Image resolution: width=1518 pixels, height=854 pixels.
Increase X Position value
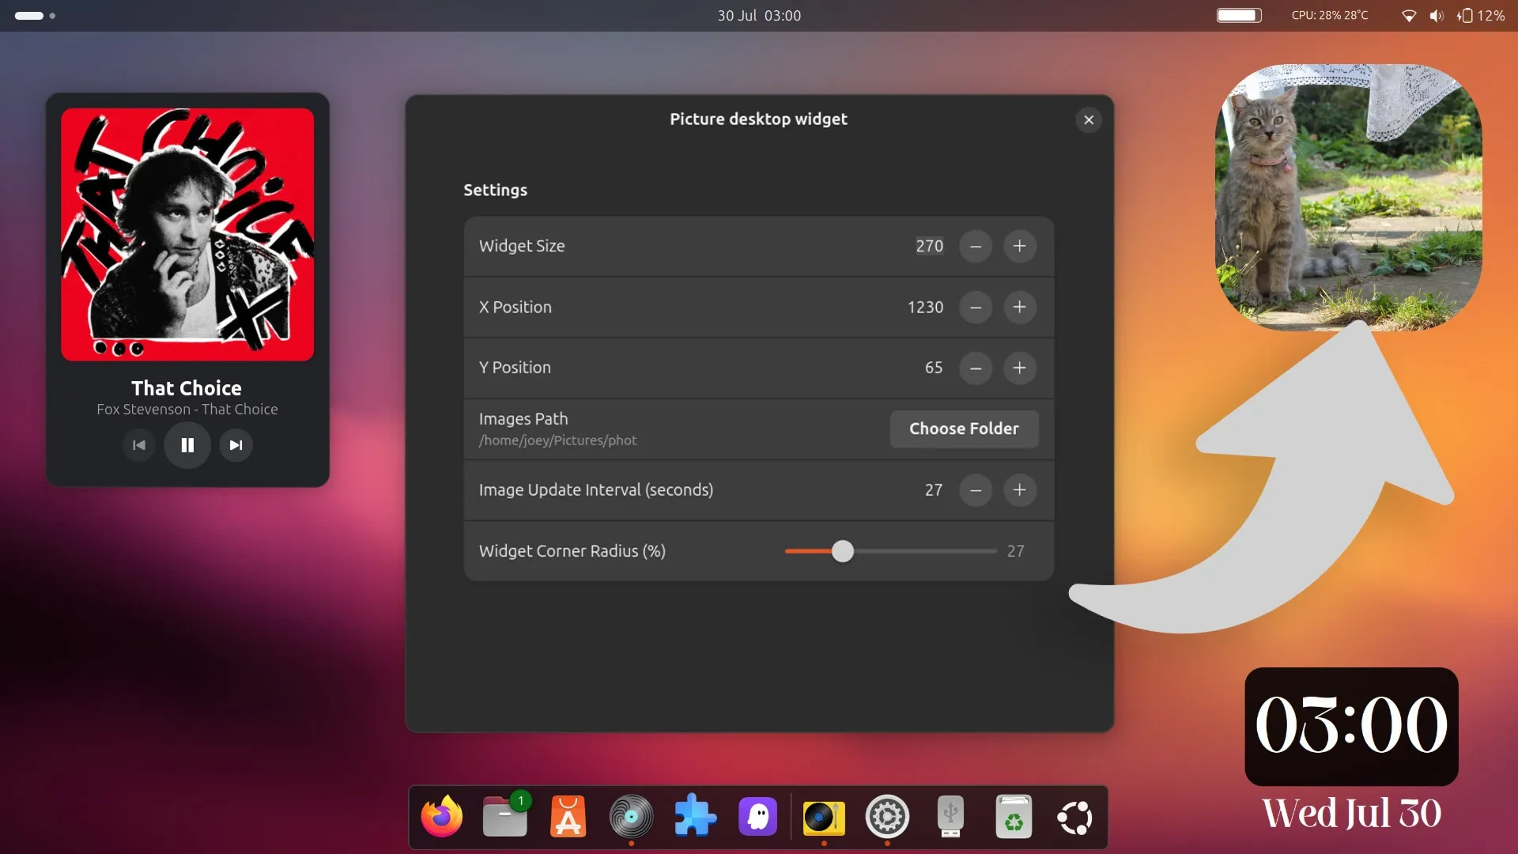(x=1019, y=307)
